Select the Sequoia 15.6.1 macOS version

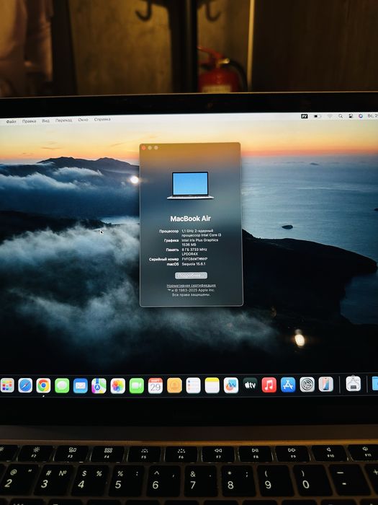click(x=194, y=264)
